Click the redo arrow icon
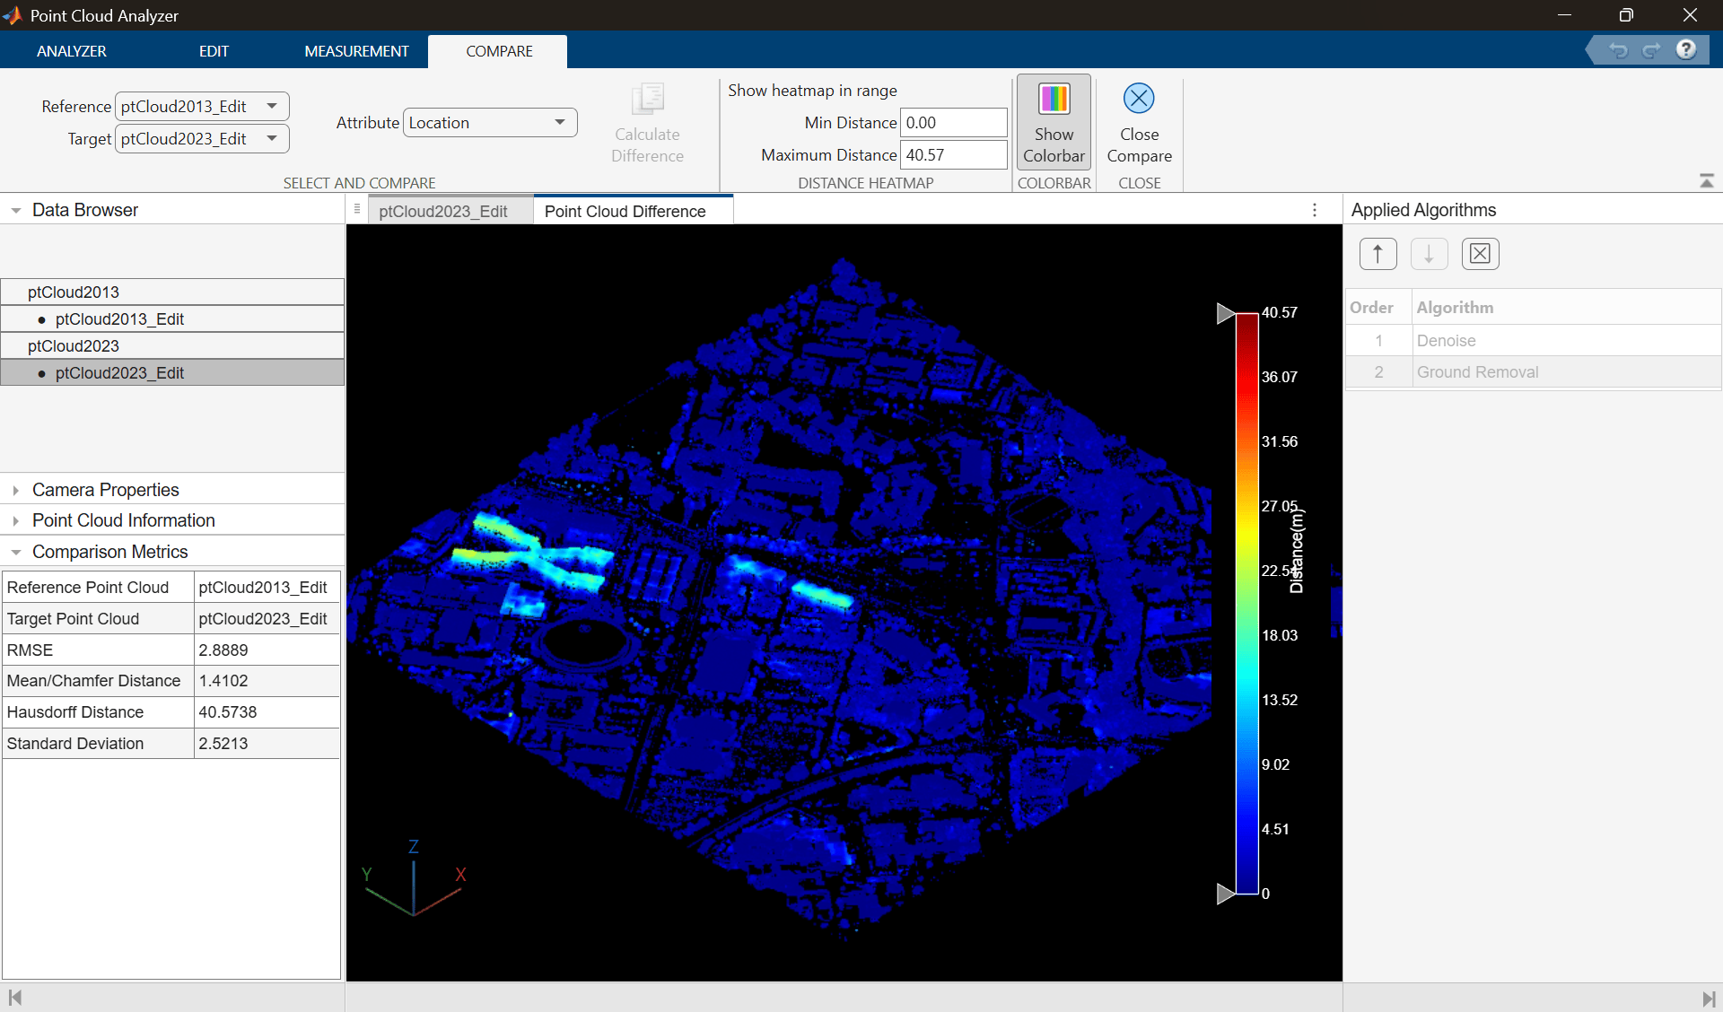 (1651, 50)
